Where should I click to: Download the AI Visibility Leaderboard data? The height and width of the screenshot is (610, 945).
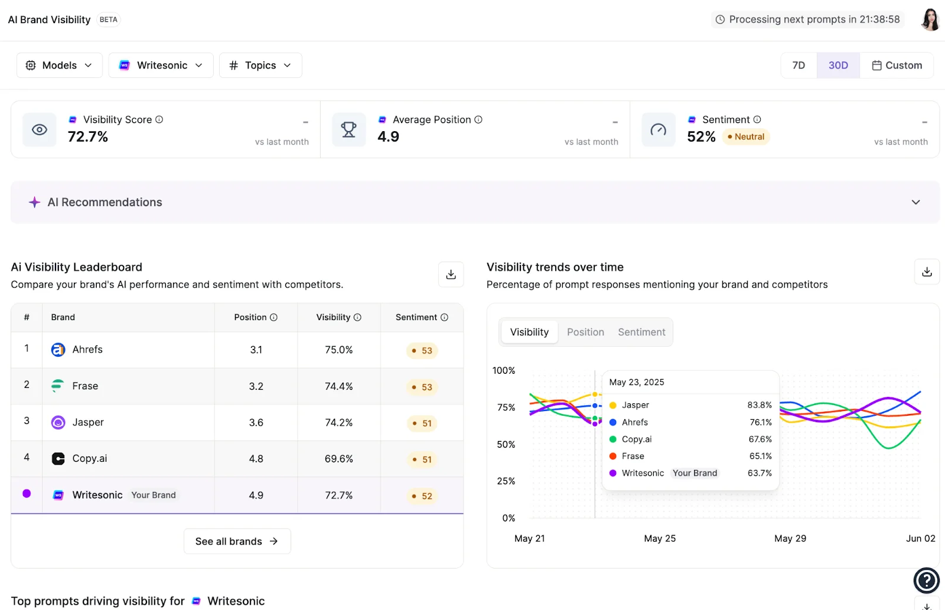451,274
